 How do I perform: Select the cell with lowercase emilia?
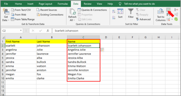[x=21, y=78]
